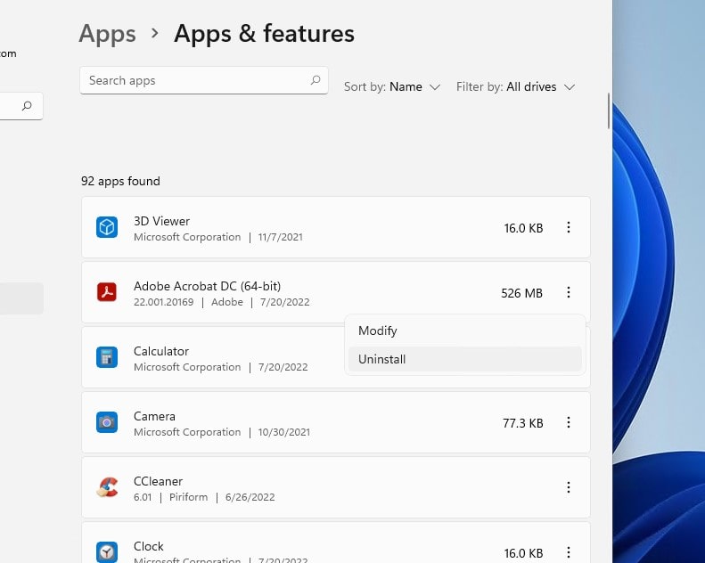This screenshot has height=563, width=705.
Task: Select Uninstall from the context menu
Action: tap(382, 359)
